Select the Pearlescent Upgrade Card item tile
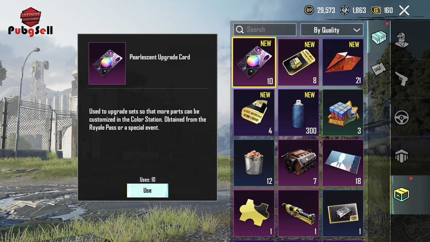This screenshot has height=242, width=430. [x=254, y=62]
